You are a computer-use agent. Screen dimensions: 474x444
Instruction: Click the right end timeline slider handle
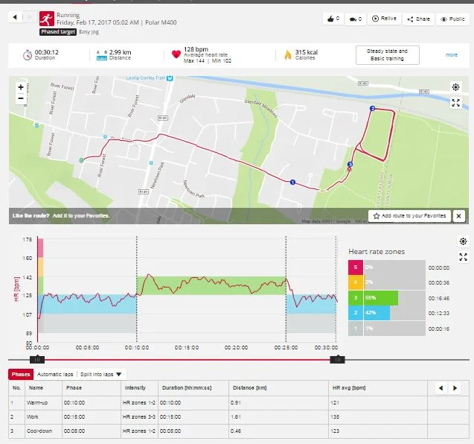point(337,360)
